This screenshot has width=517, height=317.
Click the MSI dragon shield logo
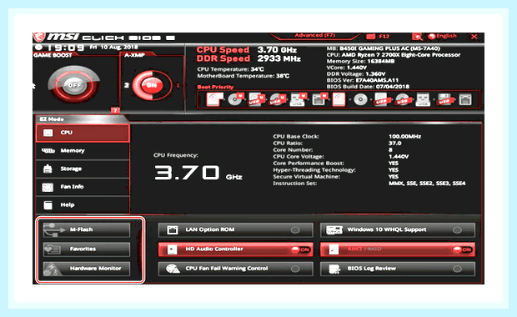[x=39, y=37]
